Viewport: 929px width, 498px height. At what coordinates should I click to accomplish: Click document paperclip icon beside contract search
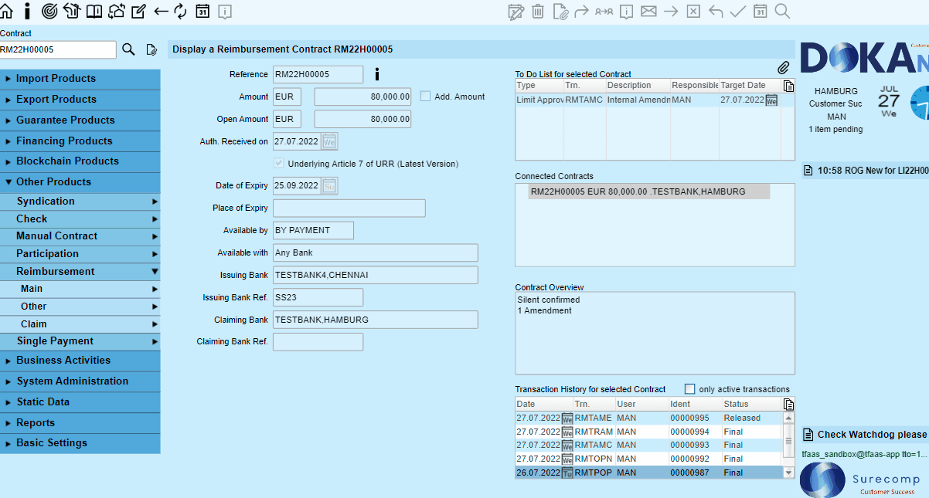point(151,49)
